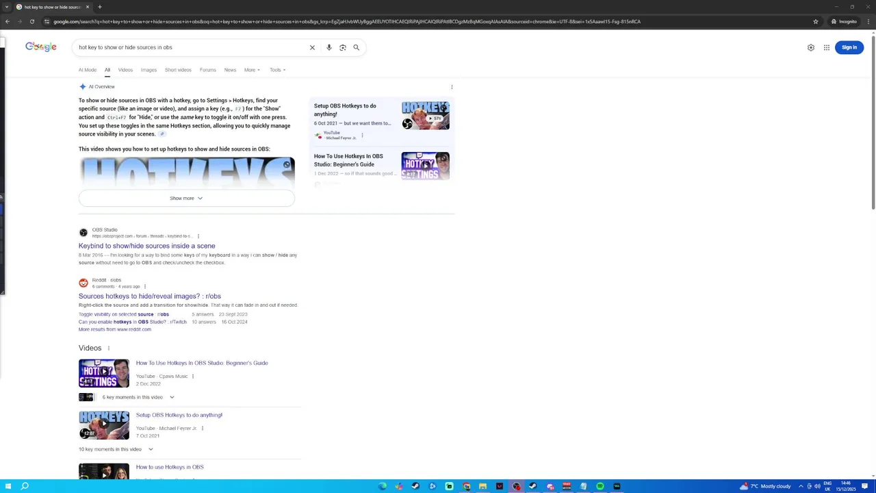Image resolution: width=876 pixels, height=493 pixels.
Task: Open the taskbar clock and date
Action: (846, 486)
